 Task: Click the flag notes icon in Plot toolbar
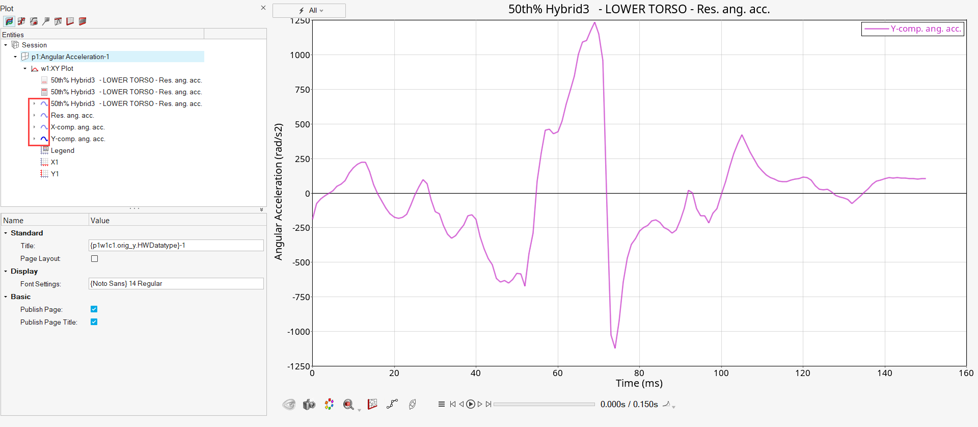46,21
